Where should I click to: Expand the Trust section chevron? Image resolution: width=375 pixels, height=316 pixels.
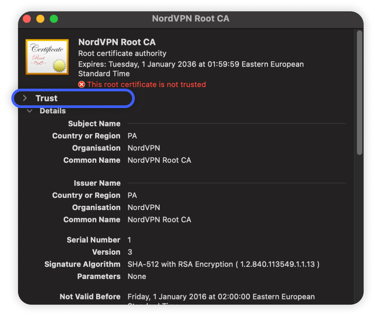click(x=25, y=98)
